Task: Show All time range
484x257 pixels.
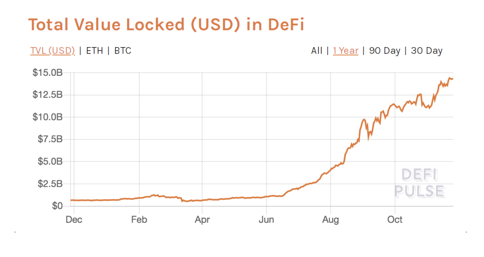Action: point(317,51)
